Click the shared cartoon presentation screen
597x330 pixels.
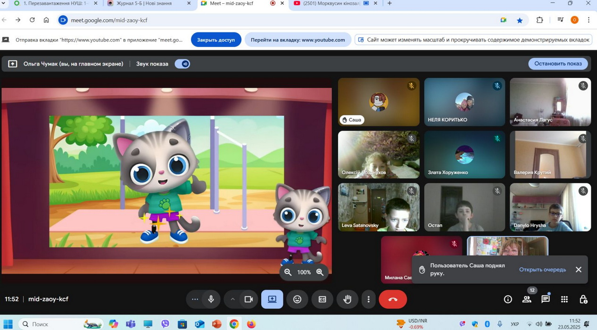coord(166,181)
